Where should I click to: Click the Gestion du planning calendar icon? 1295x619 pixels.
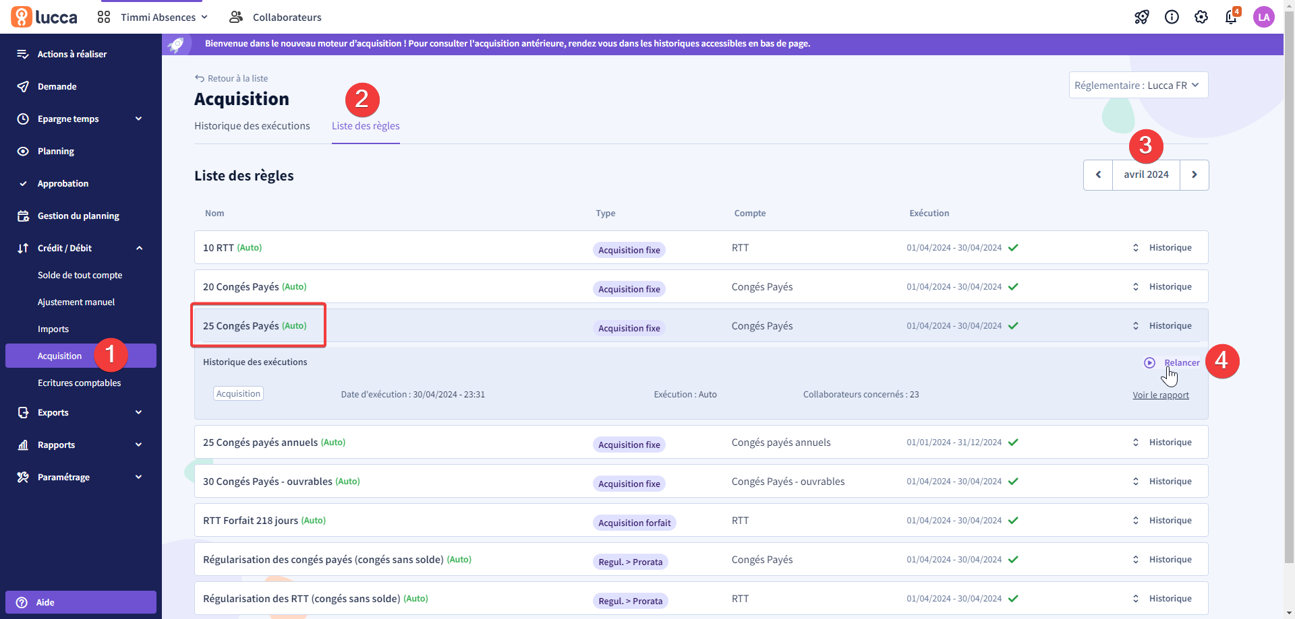(x=23, y=216)
